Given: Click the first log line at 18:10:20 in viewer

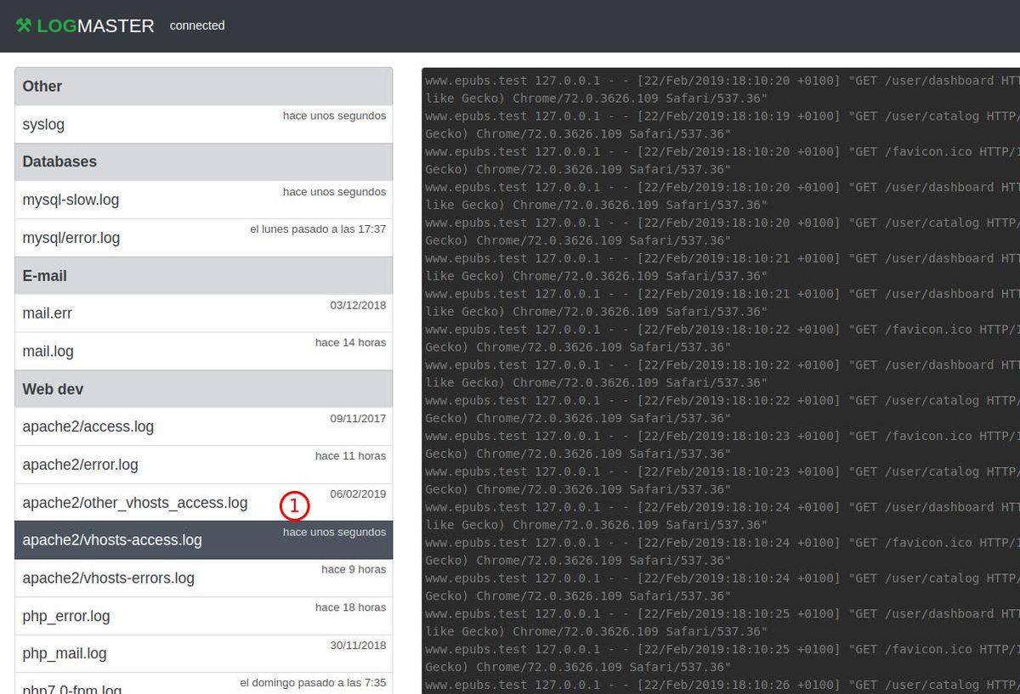Looking at the screenshot, I should coord(722,89).
